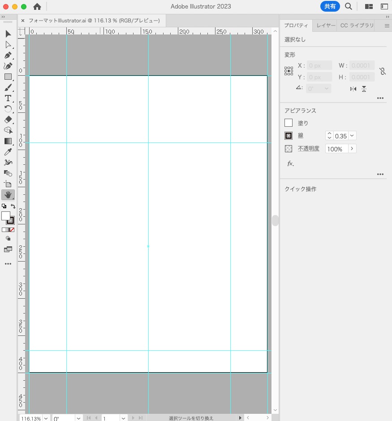
Task: Switch to レイヤー tab
Action: click(326, 26)
